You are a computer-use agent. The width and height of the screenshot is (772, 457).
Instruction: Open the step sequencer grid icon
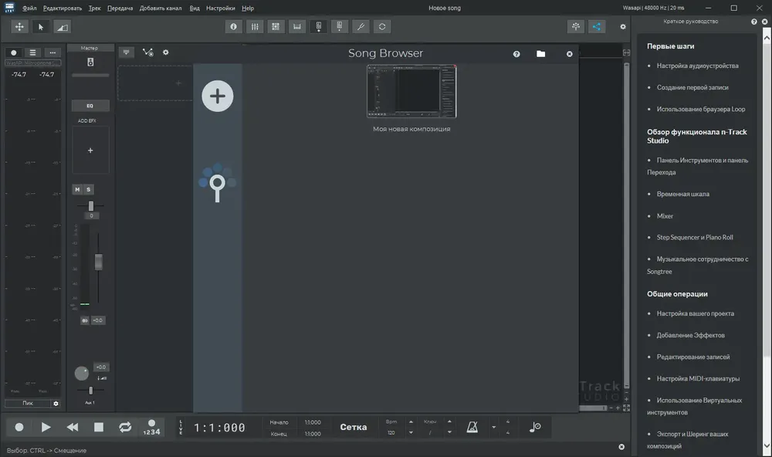(276, 26)
